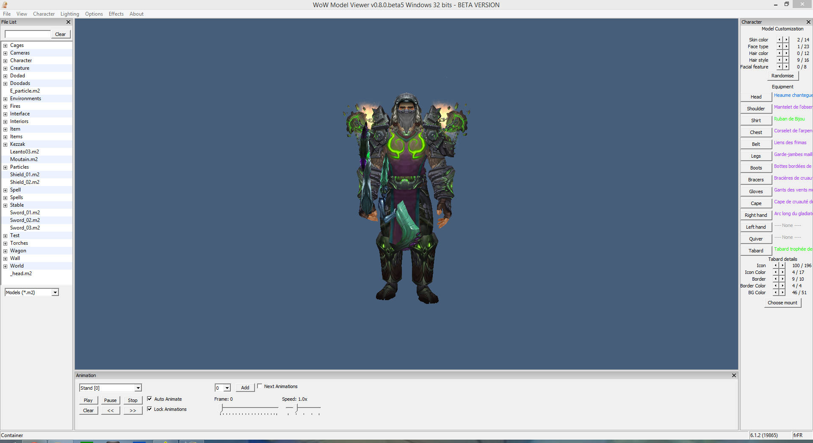This screenshot has width=813, height=443.
Task: Expand the Spells tree node
Action: tap(5, 197)
